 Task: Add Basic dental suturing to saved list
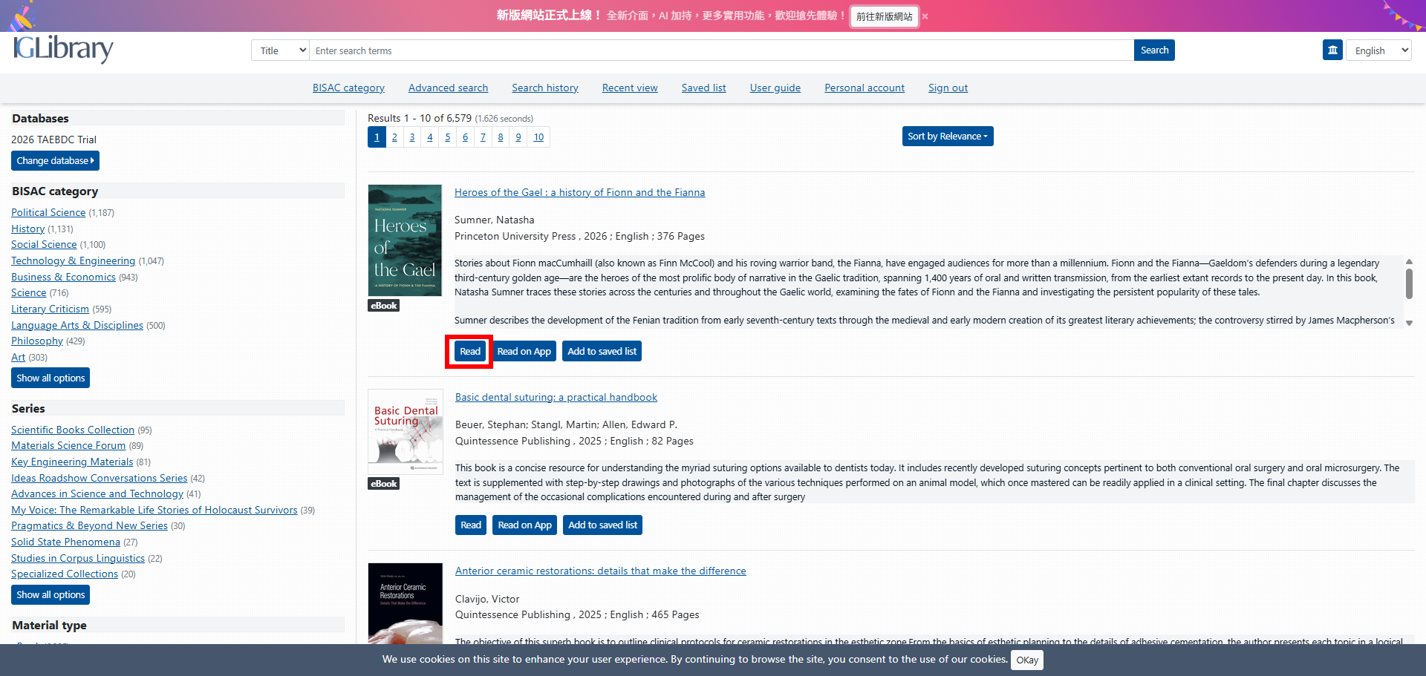[602, 525]
